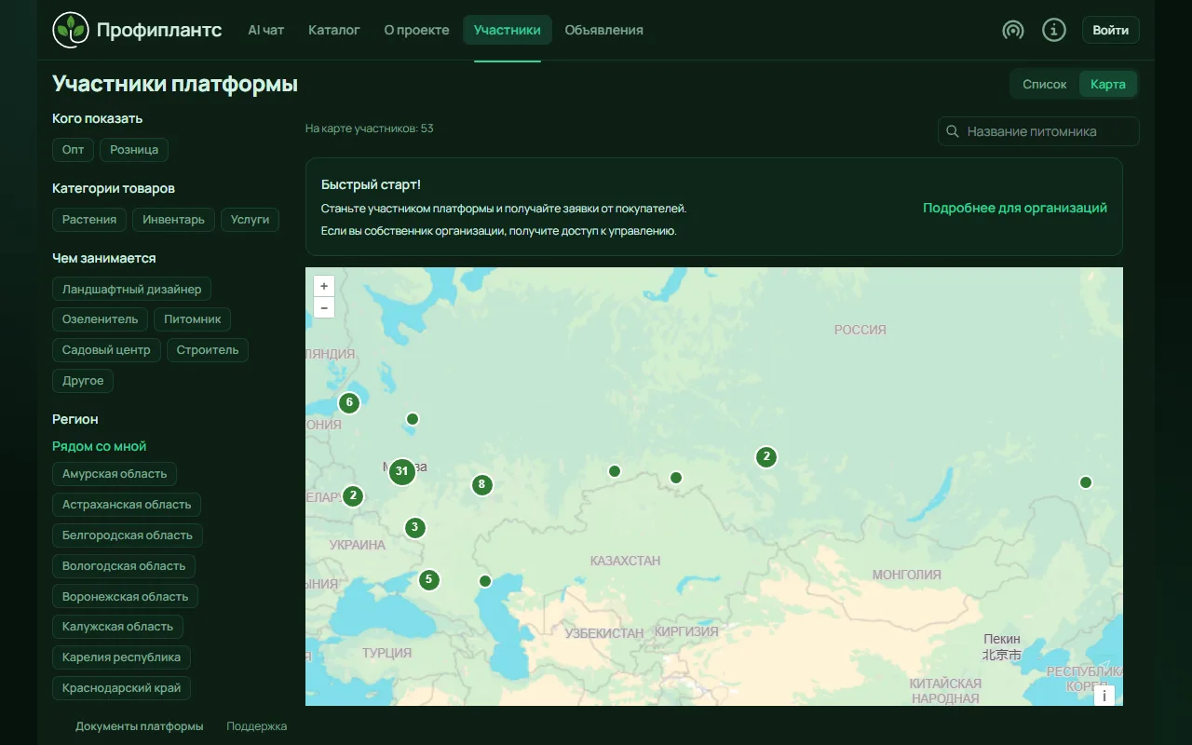Screen dimensions: 1192x745
Task: Switch to the Список view tab
Action: click(1045, 85)
